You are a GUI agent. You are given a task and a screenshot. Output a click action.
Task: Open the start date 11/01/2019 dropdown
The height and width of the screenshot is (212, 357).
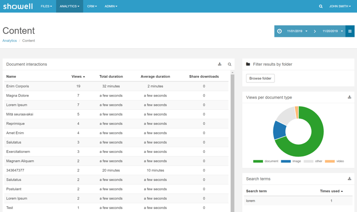point(297,31)
